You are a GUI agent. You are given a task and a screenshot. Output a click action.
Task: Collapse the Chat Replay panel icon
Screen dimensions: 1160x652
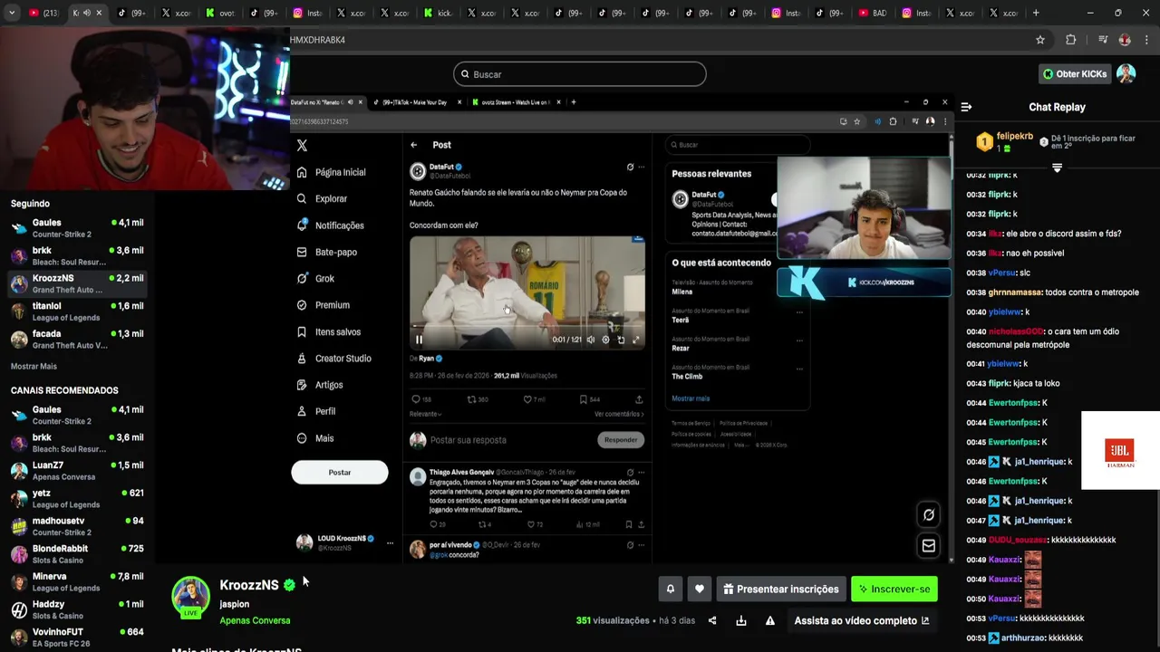click(x=966, y=107)
